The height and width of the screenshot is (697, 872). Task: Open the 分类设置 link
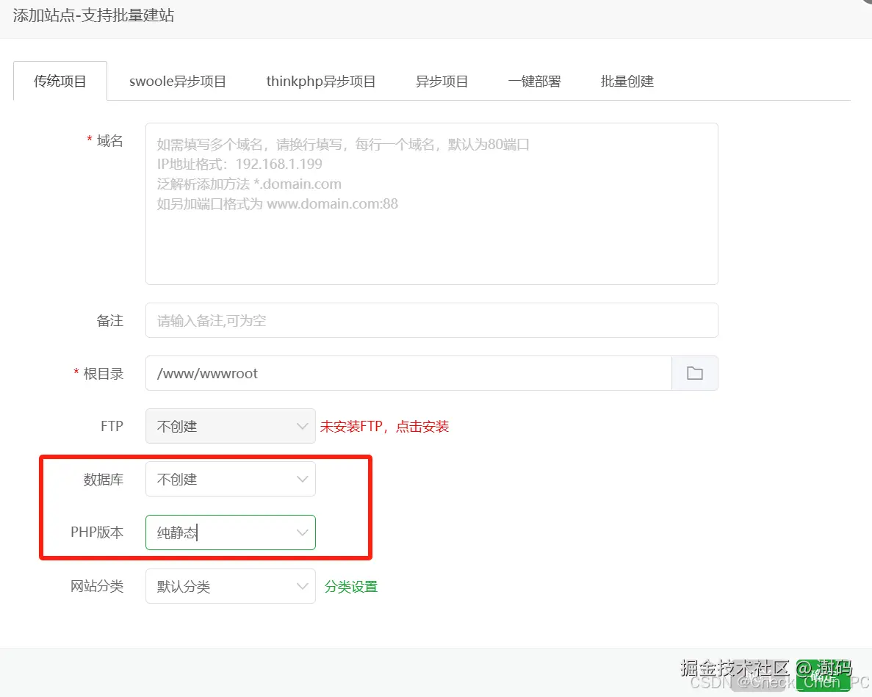tap(351, 586)
